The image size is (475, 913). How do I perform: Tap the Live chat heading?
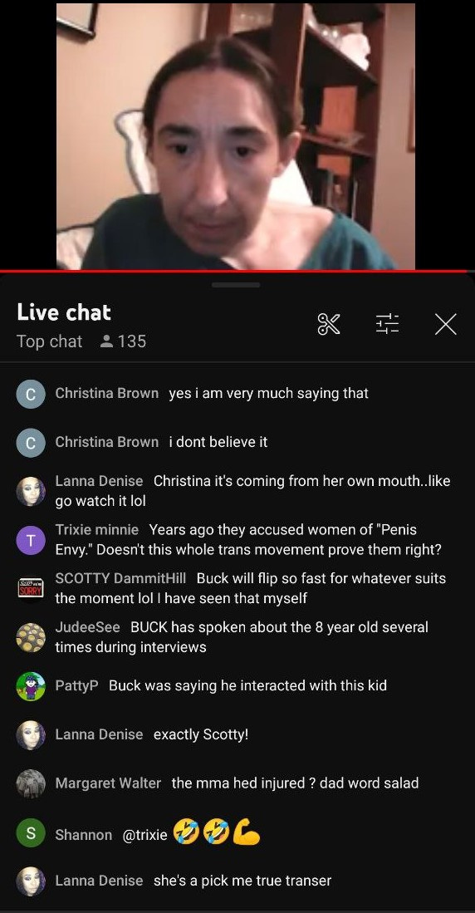(64, 312)
